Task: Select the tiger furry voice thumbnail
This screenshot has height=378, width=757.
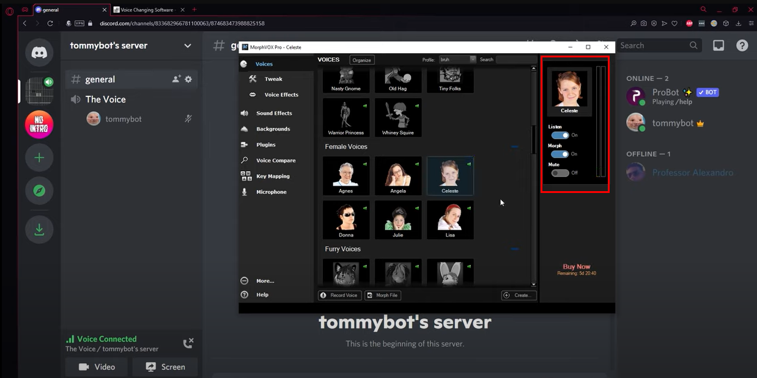Action: (346, 272)
